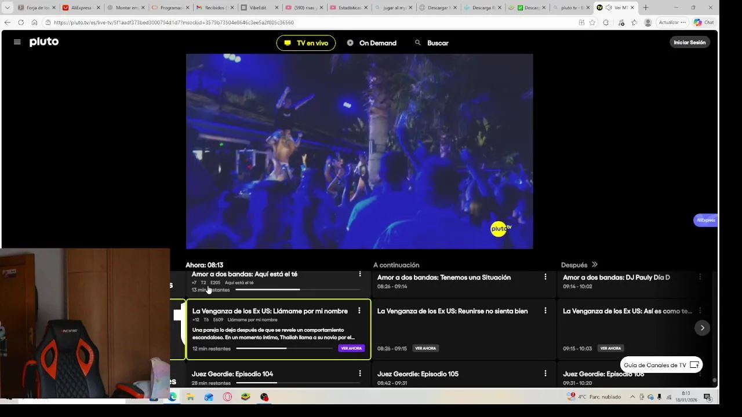Open the tab list dropdown
Image resolution: width=742 pixels, height=417 pixels.
coord(7,8)
